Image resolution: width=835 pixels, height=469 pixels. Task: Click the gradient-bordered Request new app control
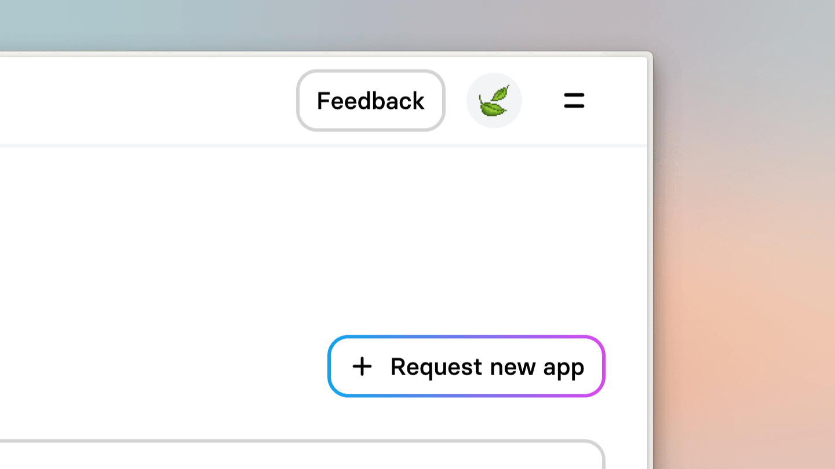[x=466, y=367]
